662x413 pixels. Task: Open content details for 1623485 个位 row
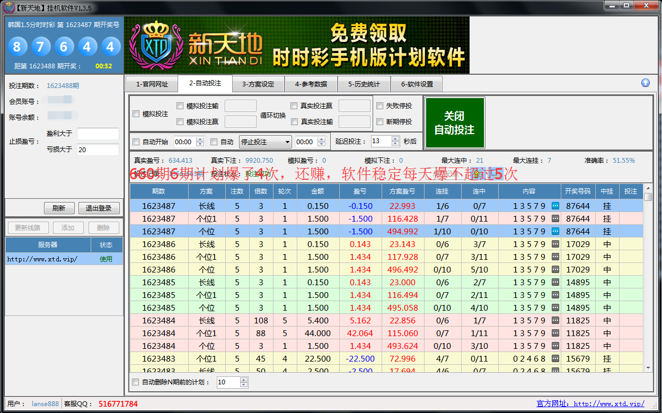[x=555, y=307]
